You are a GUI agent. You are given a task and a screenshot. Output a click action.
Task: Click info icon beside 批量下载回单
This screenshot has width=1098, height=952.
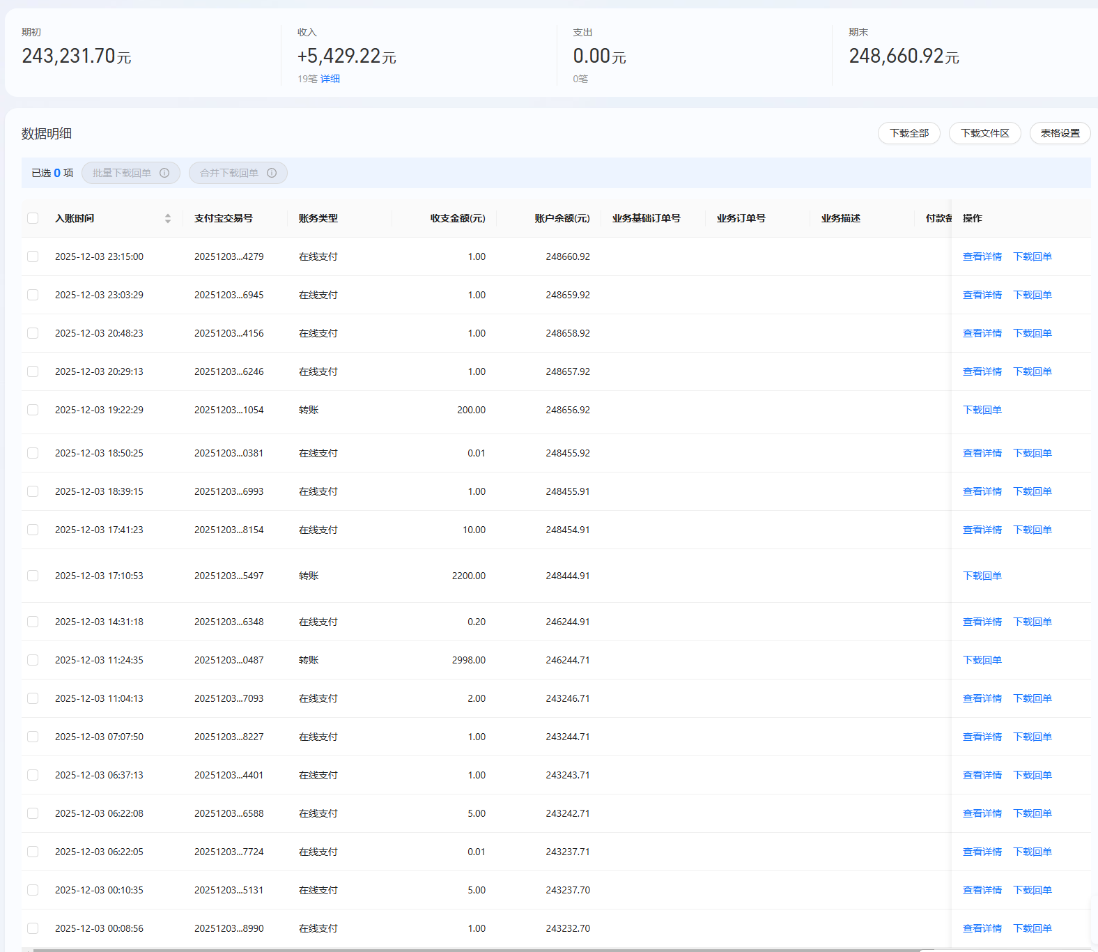tap(164, 173)
